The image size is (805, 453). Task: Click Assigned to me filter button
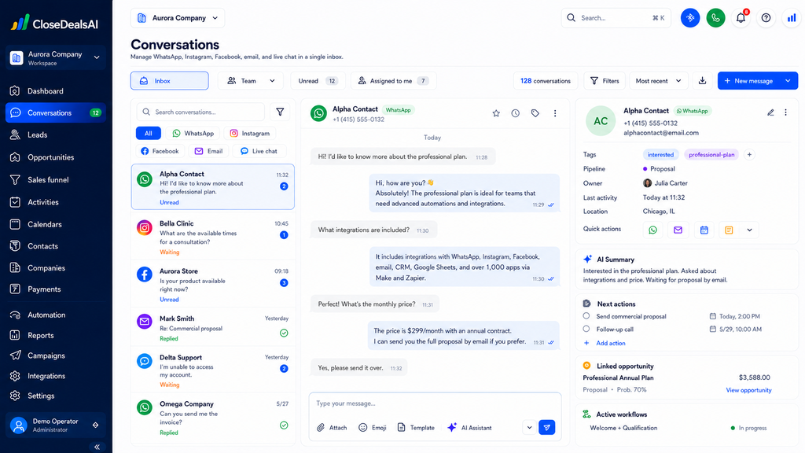pyautogui.click(x=393, y=81)
